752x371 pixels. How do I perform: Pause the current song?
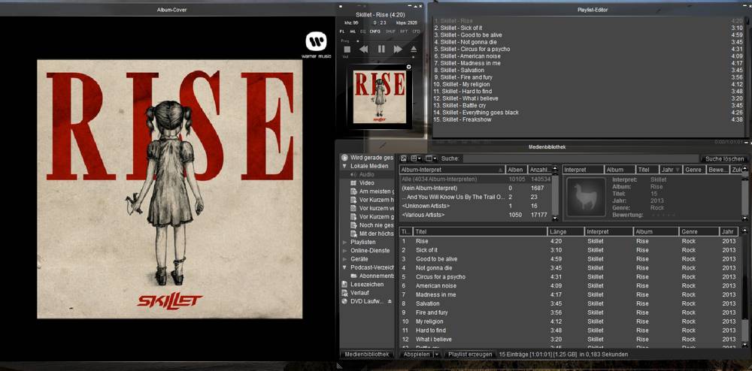(x=381, y=49)
